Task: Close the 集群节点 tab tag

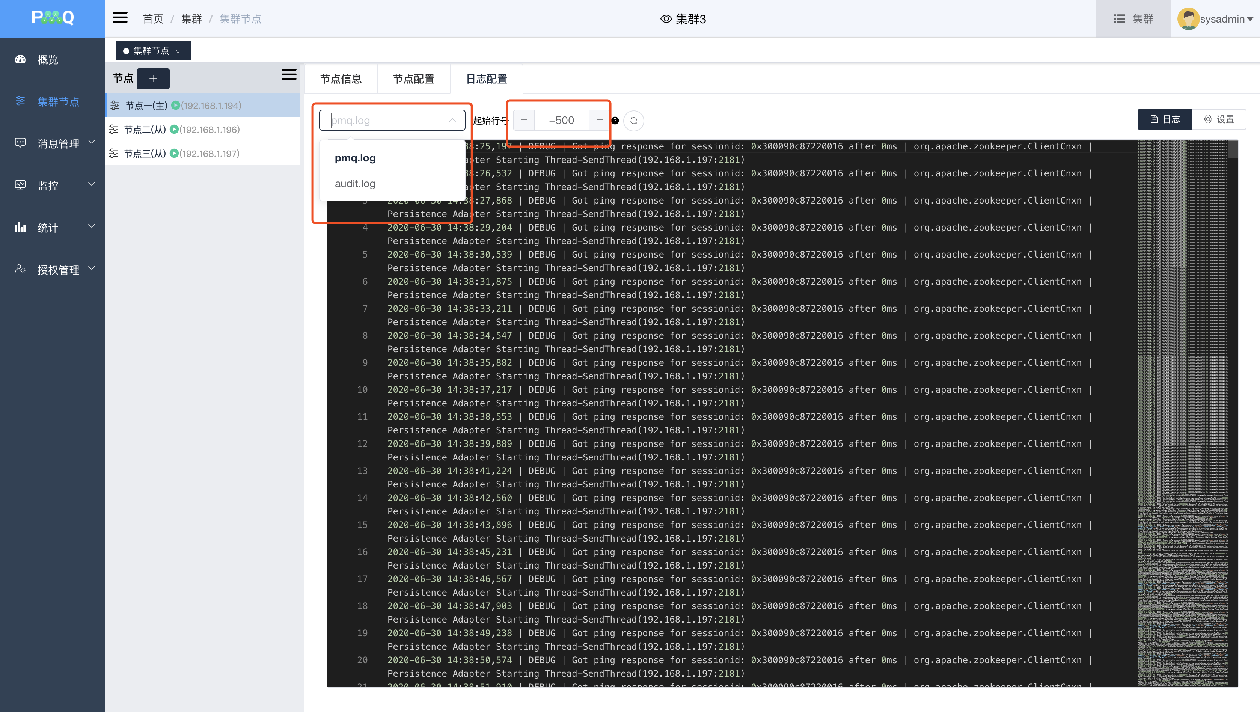Action: tap(178, 51)
